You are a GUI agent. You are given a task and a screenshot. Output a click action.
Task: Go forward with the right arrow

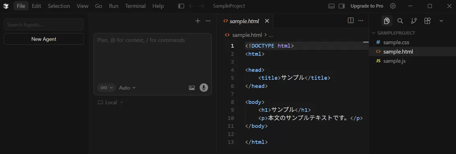pyautogui.click(x=201, y=6)
